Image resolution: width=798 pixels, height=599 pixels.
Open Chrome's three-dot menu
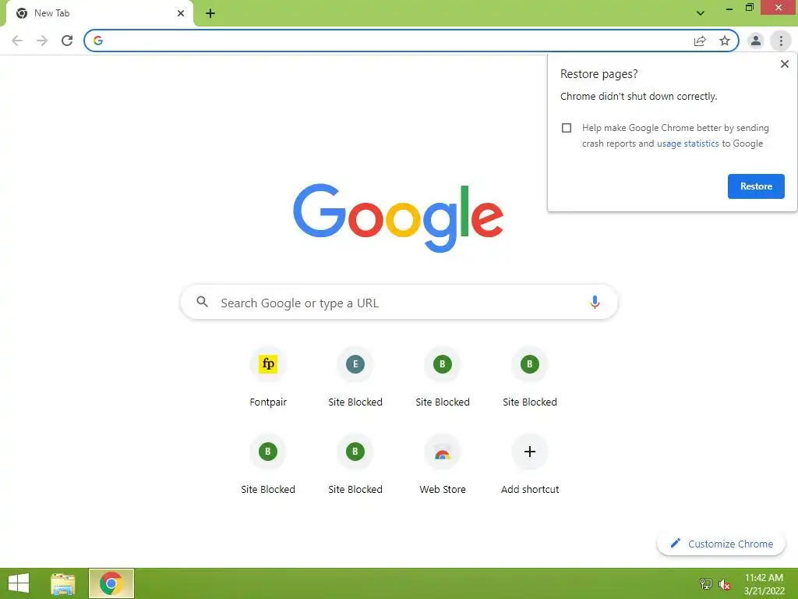pyautogui.click(x=781, y=41)
